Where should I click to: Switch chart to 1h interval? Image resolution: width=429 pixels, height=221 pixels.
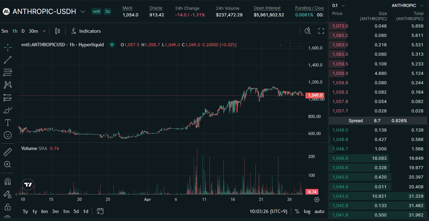click(15, 31)
